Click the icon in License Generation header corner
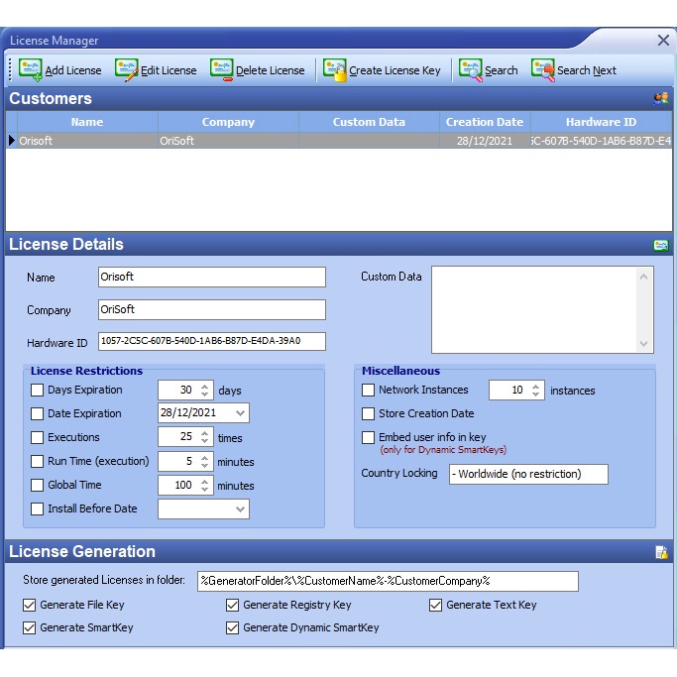This screenshot has width=677, height=677. click(661, 552)
